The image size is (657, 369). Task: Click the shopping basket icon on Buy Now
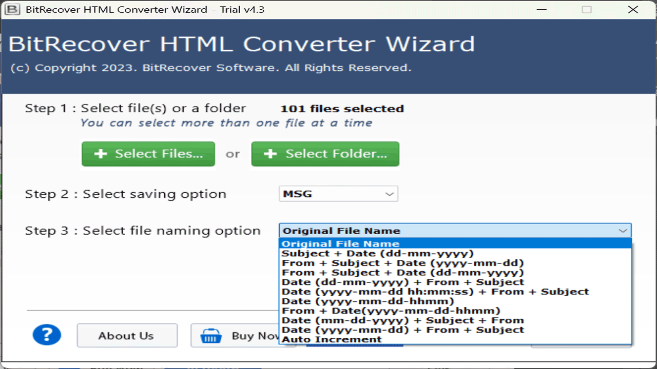coord(211,336)
